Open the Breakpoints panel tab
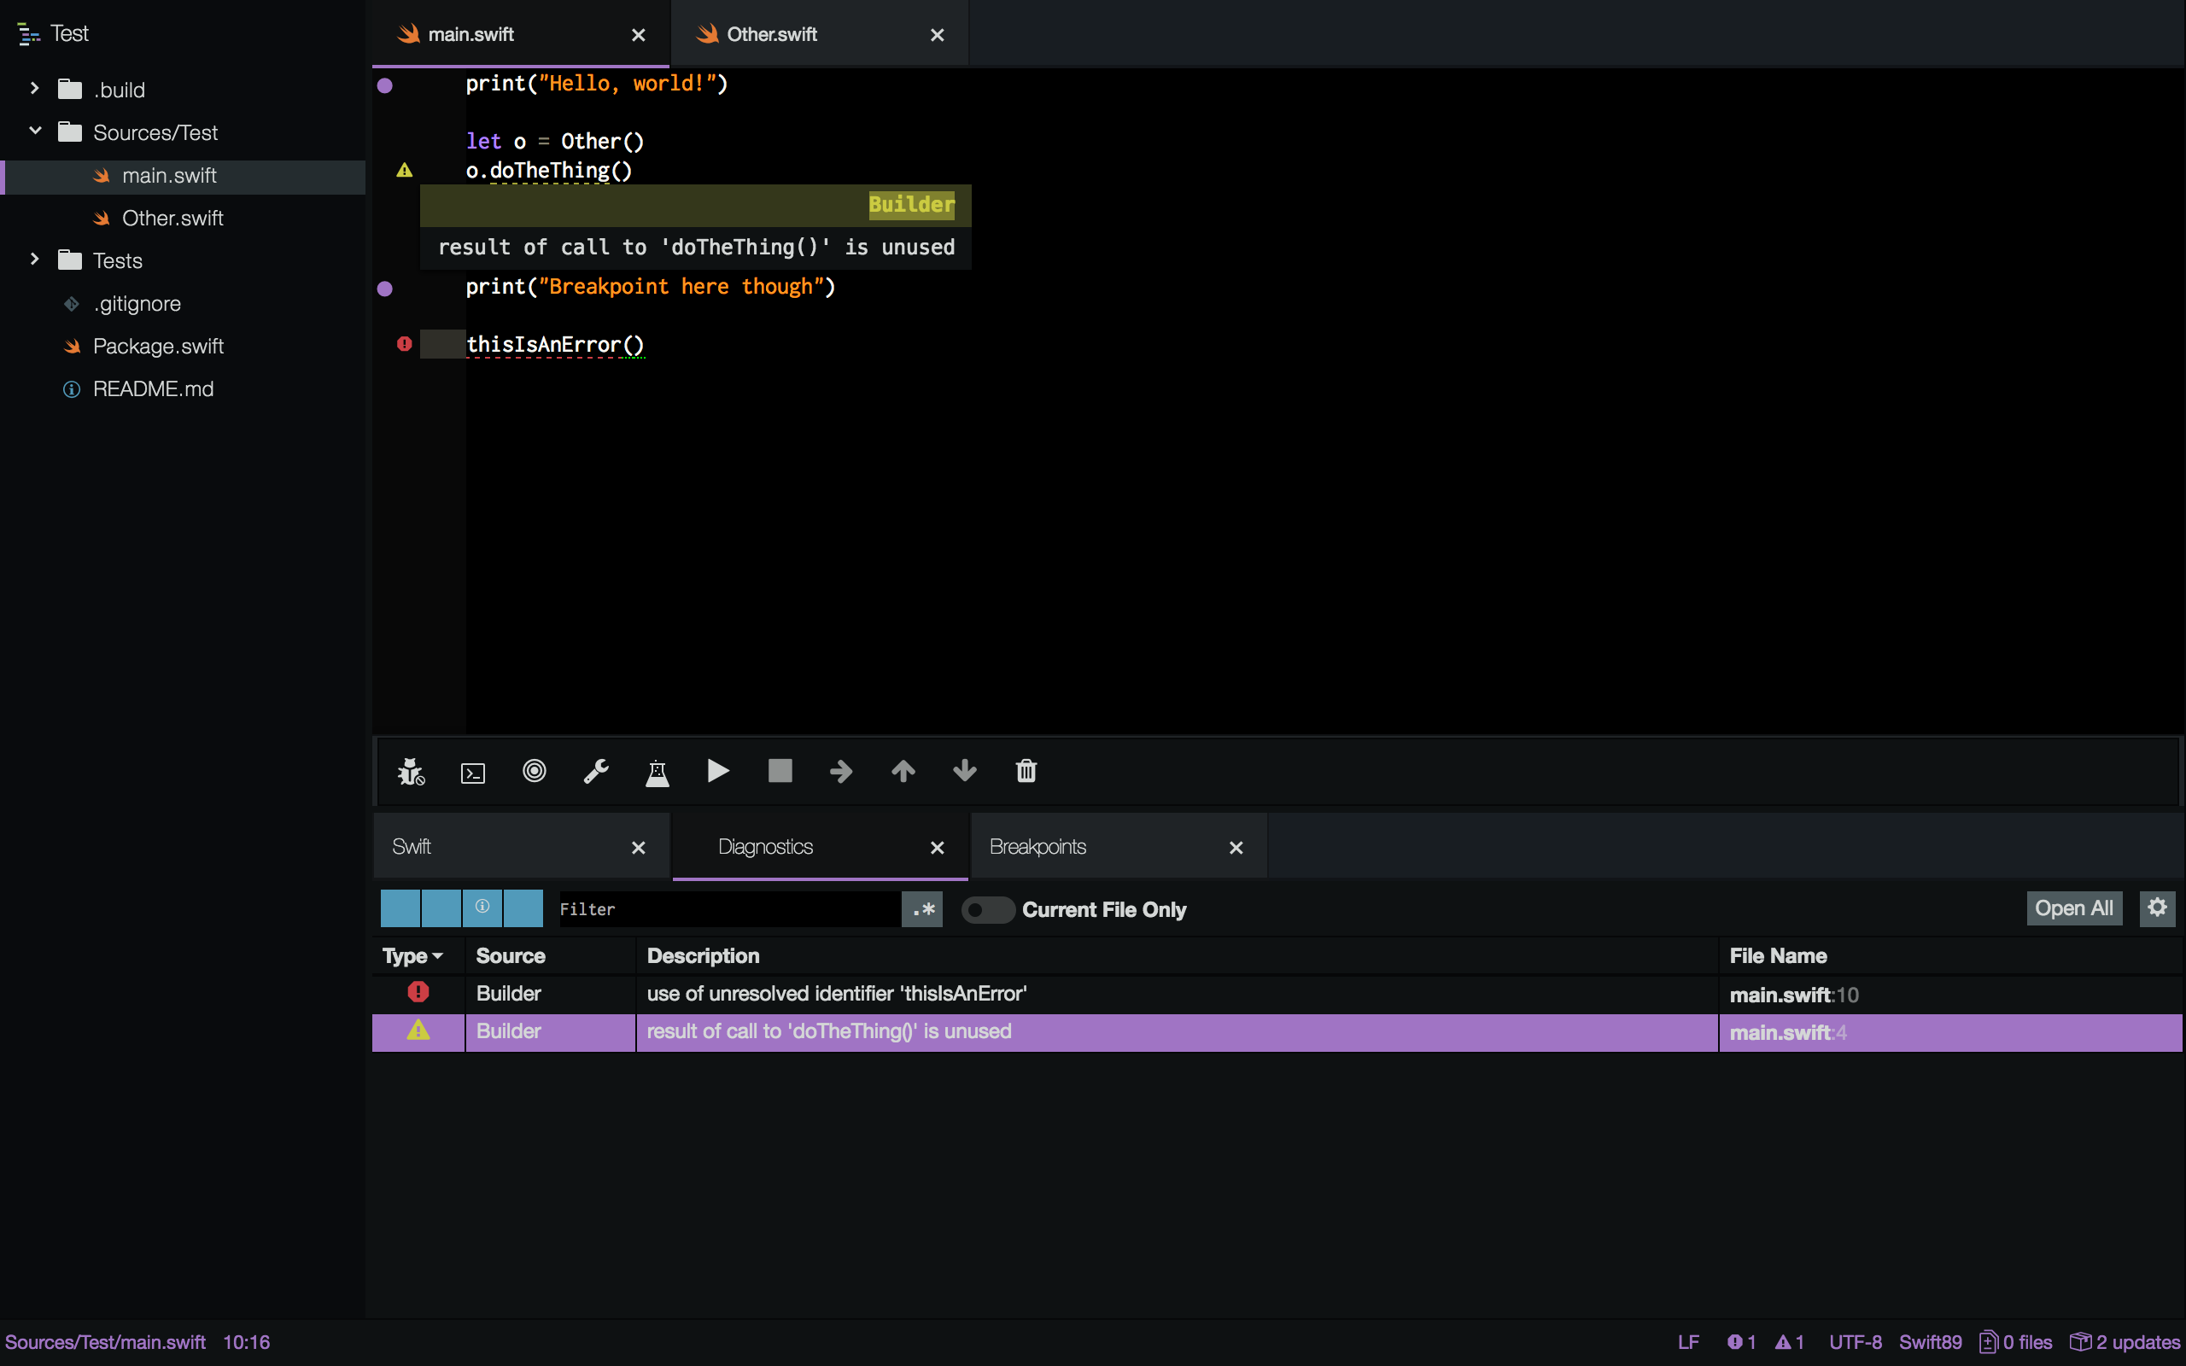Screen dimensions: 2186x1366 (1037, 847)
